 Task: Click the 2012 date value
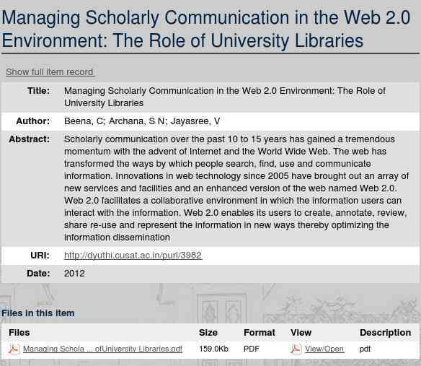point(74,273)
